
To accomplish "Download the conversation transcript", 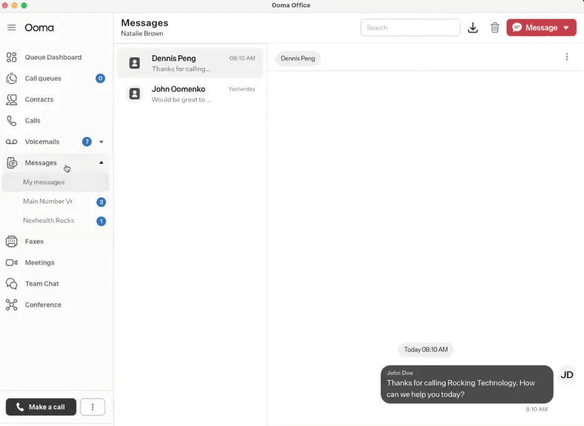I will click(473, 27).
